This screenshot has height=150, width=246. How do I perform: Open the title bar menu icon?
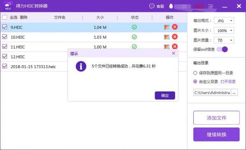211,6
